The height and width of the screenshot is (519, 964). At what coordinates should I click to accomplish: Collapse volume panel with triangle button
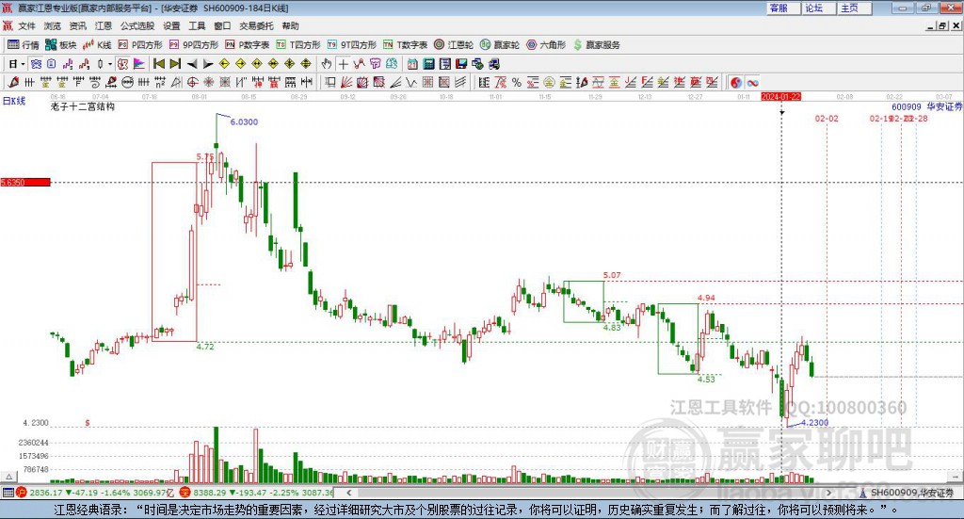pyautogui.click(x=8, y=477)
